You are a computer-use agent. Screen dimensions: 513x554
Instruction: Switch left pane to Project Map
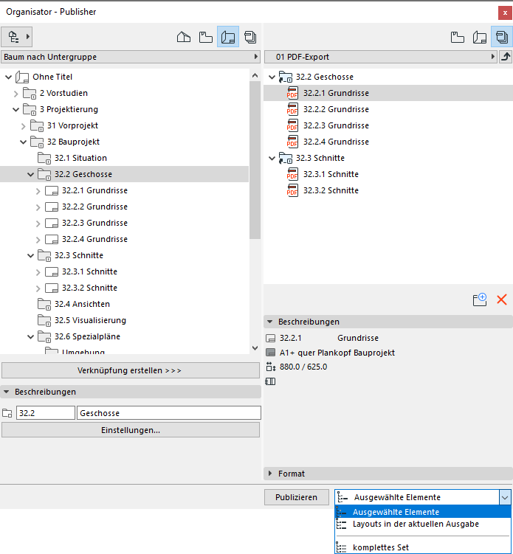pyautogui.click(x=184, y=37)
